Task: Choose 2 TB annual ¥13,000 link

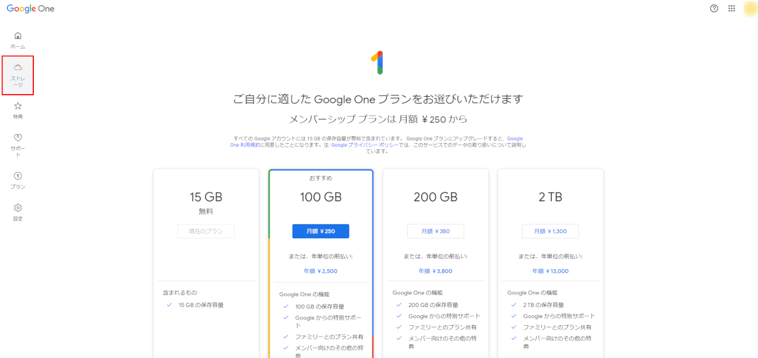Action: tap(550, 271)
